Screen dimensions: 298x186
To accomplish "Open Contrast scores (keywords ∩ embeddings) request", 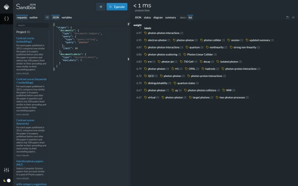I will coord(31,81).
